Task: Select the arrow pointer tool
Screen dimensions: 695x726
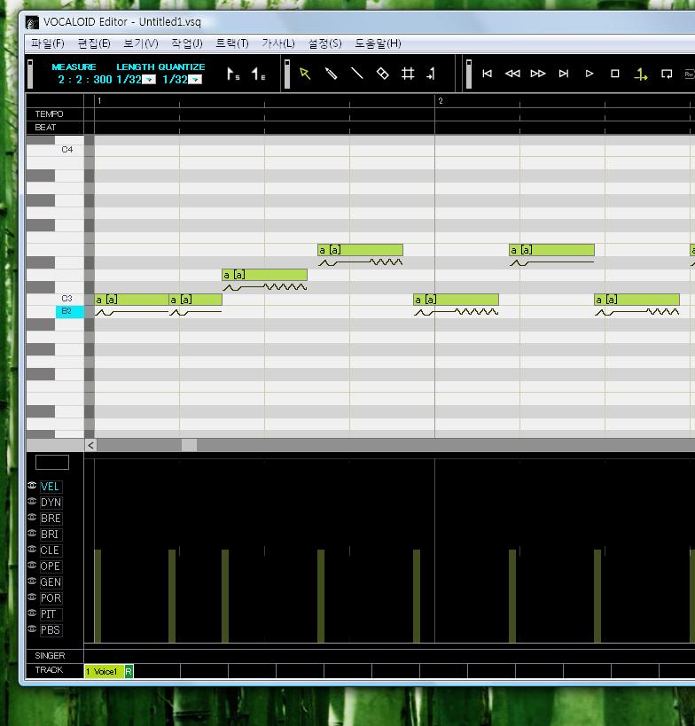Action: pos(305,74)
